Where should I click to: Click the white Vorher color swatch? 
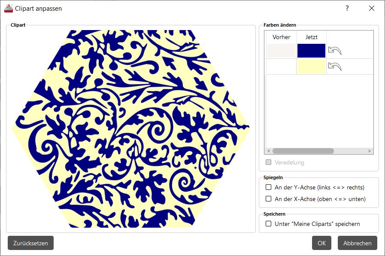(x=282, y=67)
